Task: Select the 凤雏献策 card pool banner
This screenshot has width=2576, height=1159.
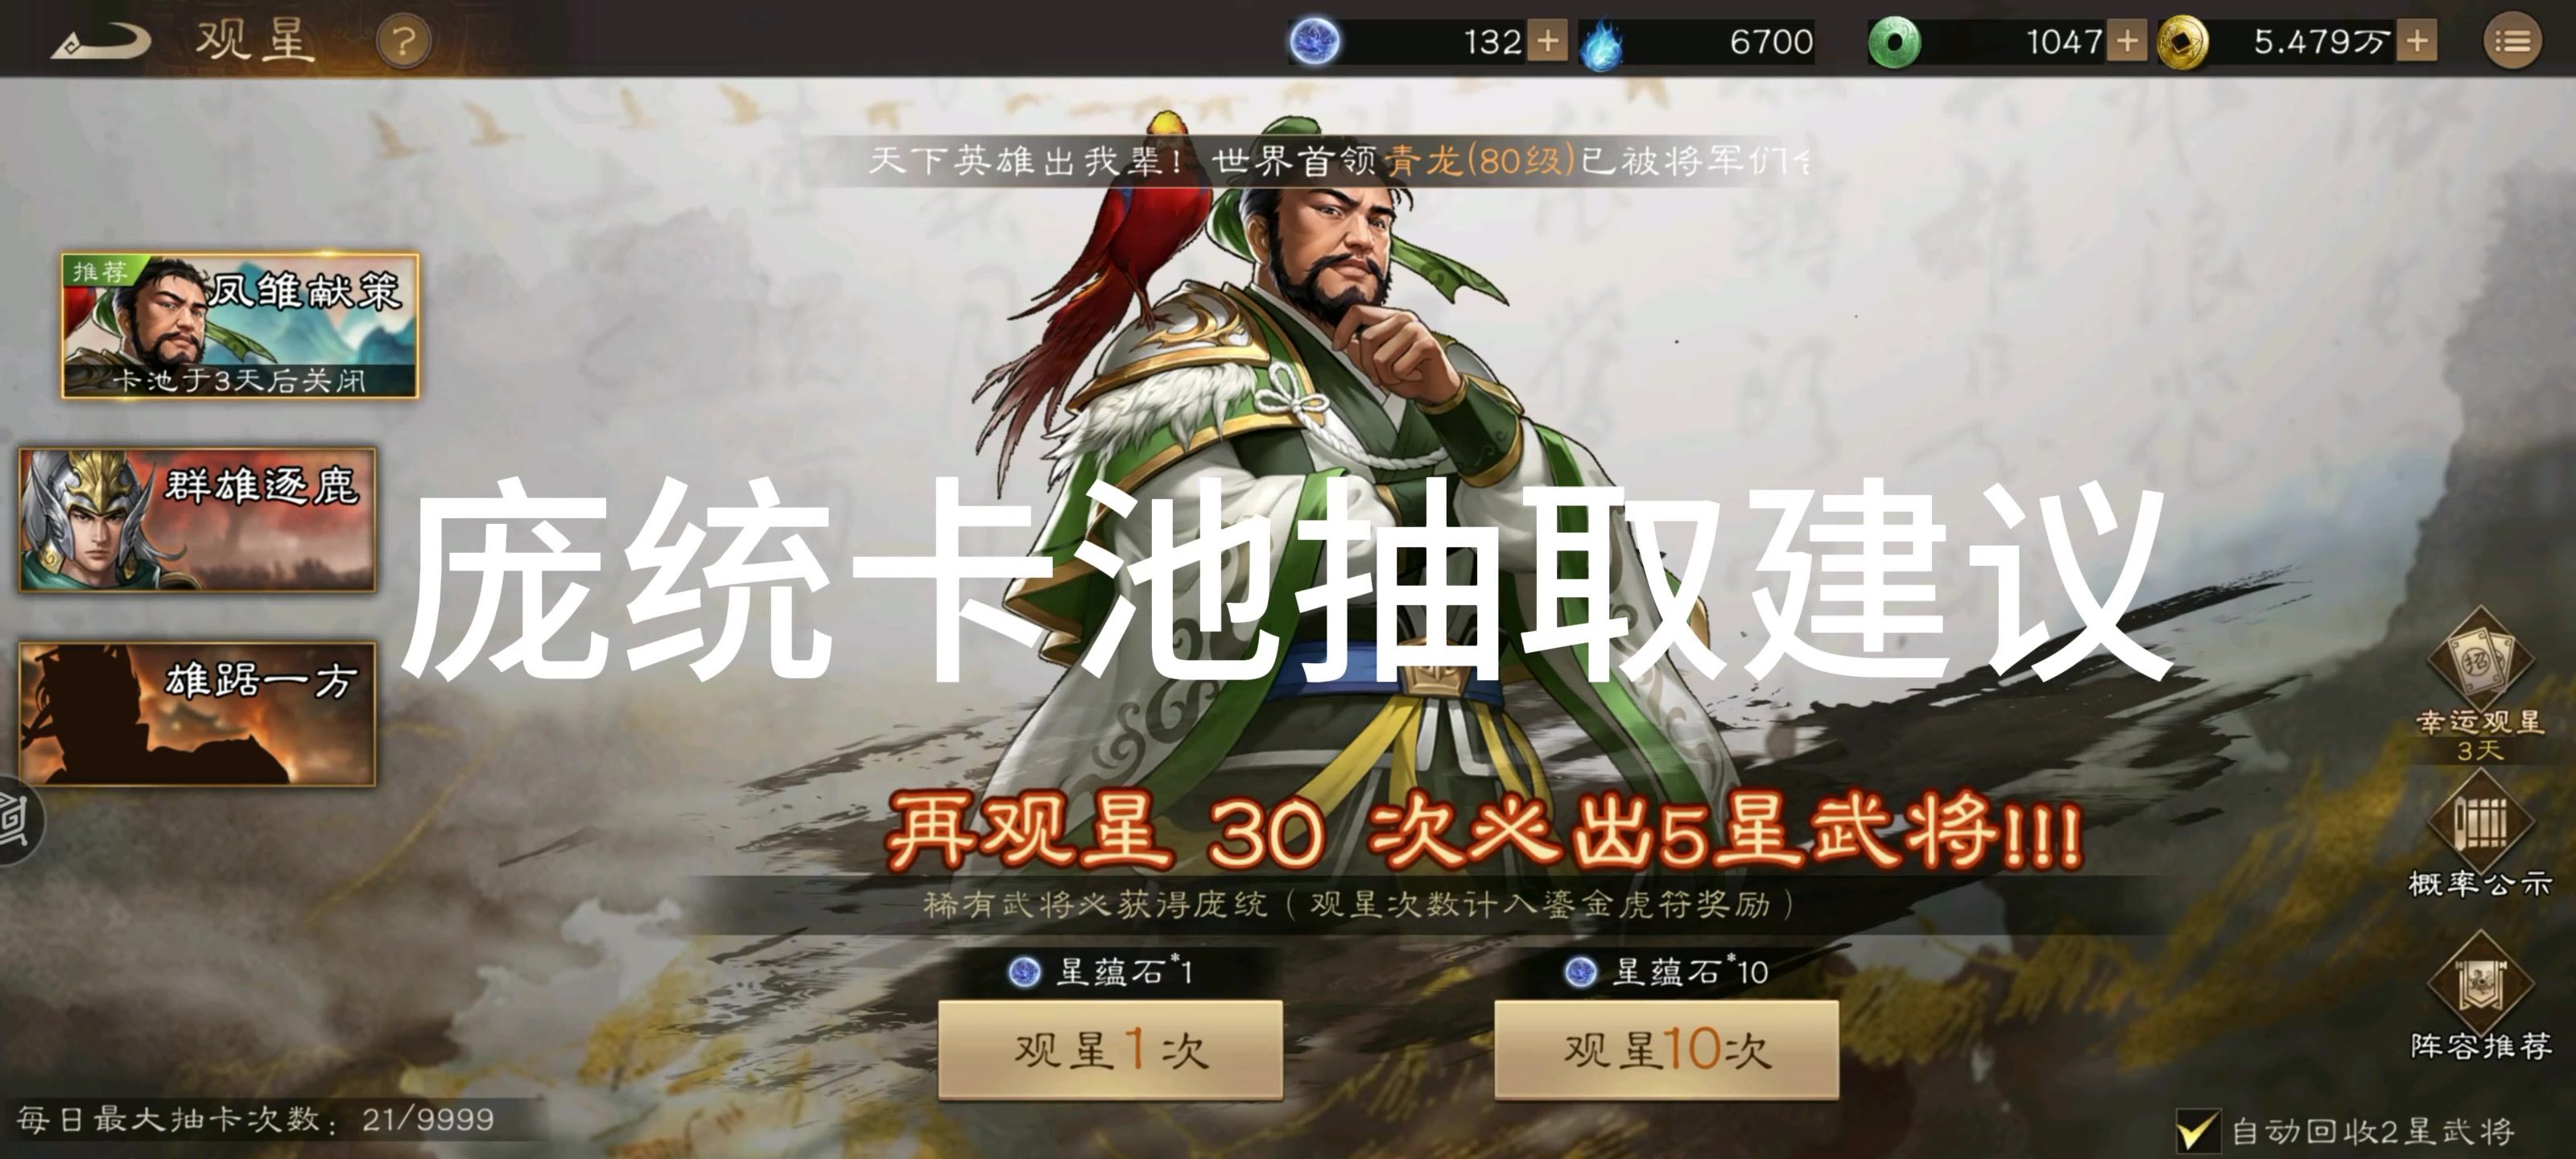Action: (x=240, y=326)
